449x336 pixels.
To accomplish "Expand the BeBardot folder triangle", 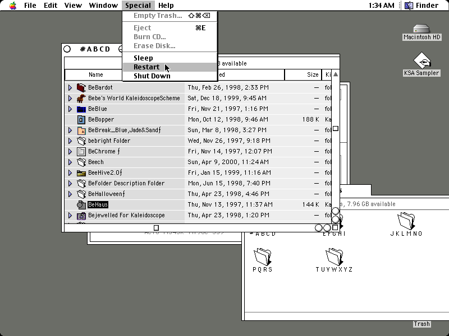I will point(70,87).
